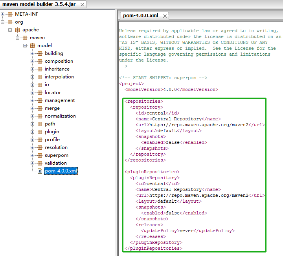The width and height of the screenshot is (283, 256).
Task: Expand the merge package node
Action: (33, 108)
